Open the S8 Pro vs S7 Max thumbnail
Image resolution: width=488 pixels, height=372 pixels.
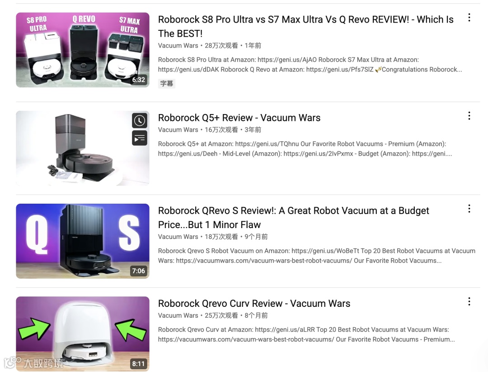(x=83, y=50)
